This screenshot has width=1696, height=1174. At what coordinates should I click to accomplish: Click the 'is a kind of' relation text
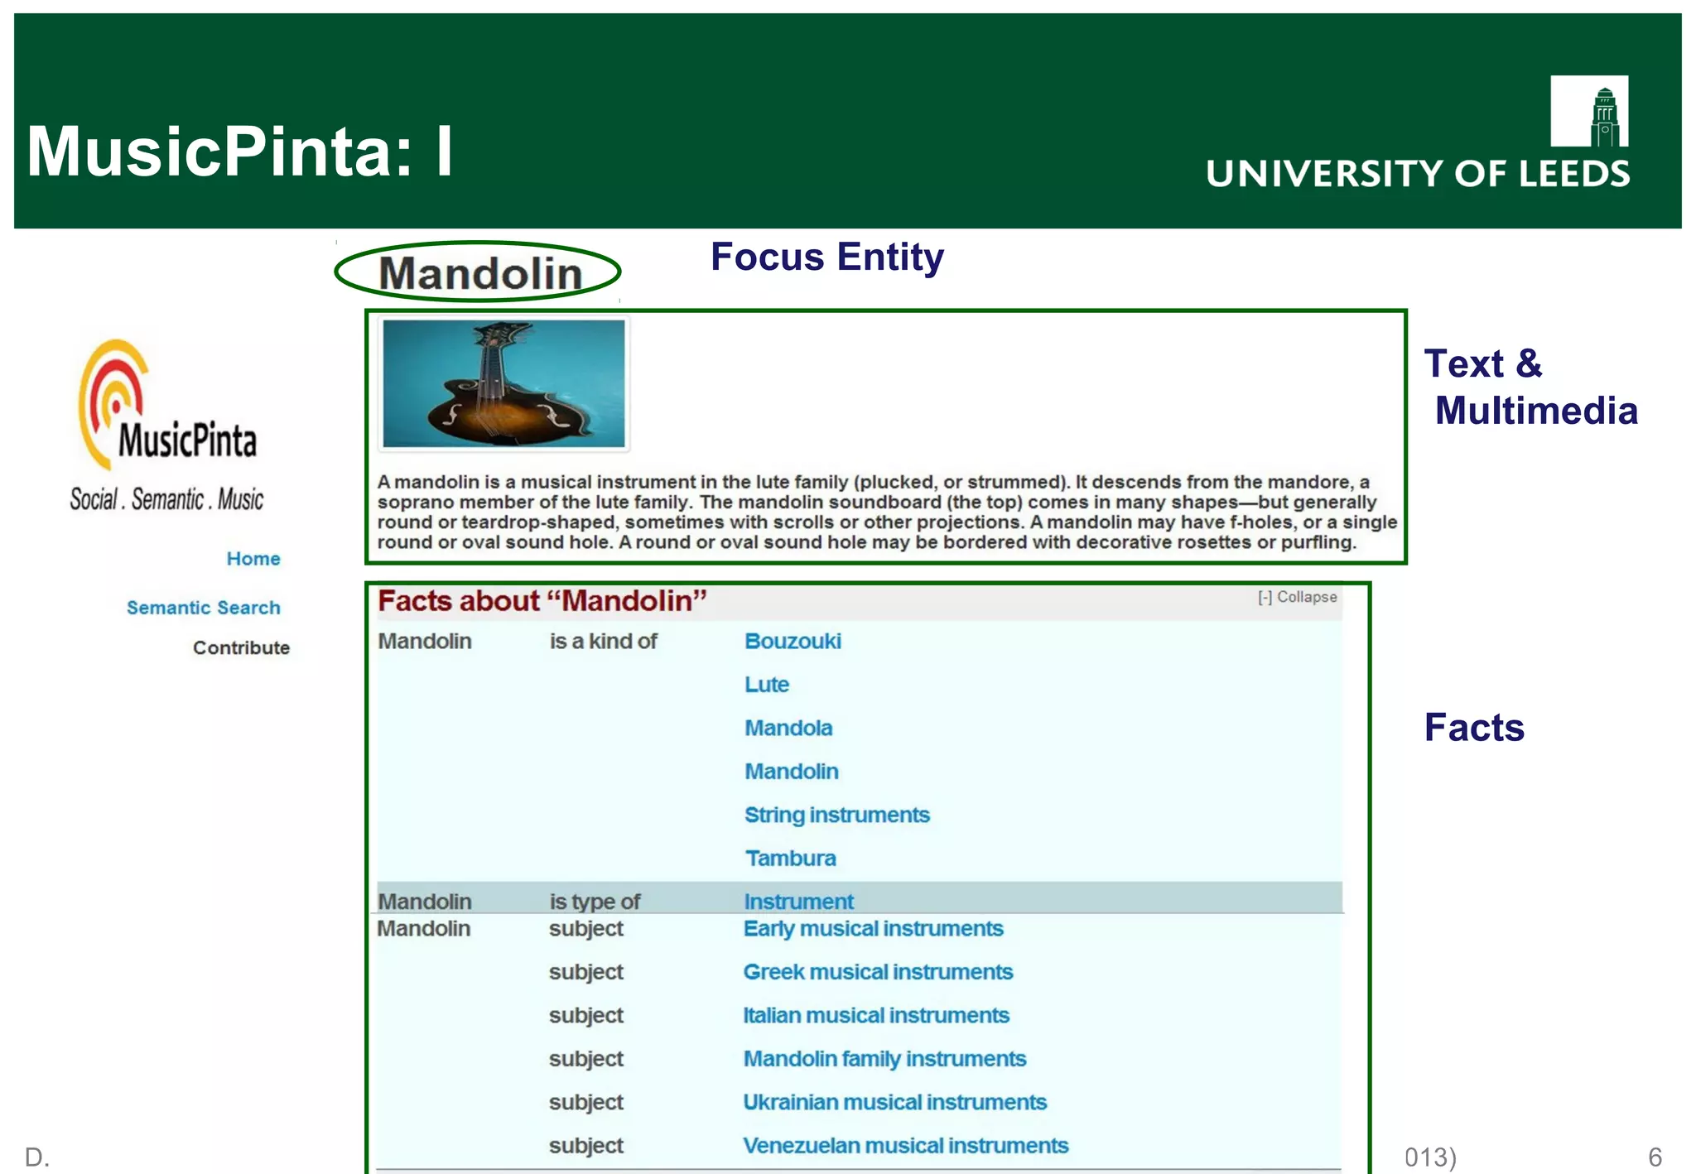603,642
